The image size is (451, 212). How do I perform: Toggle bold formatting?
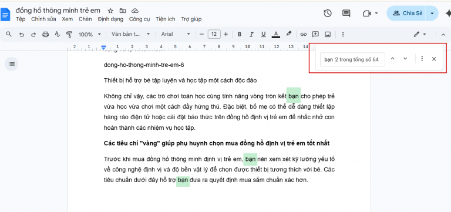pyautogui.click(x=240, y=35)
